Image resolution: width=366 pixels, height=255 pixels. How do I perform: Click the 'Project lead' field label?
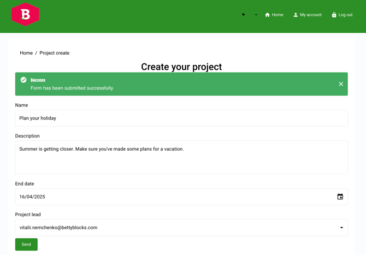[x=28, y=215]
